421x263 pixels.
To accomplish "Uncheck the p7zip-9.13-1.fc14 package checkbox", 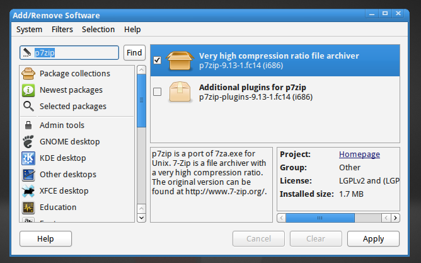I will 158,60.
